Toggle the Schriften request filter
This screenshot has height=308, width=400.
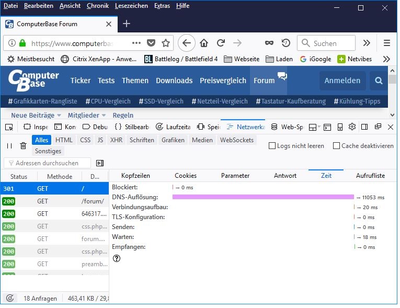point(142,140)
